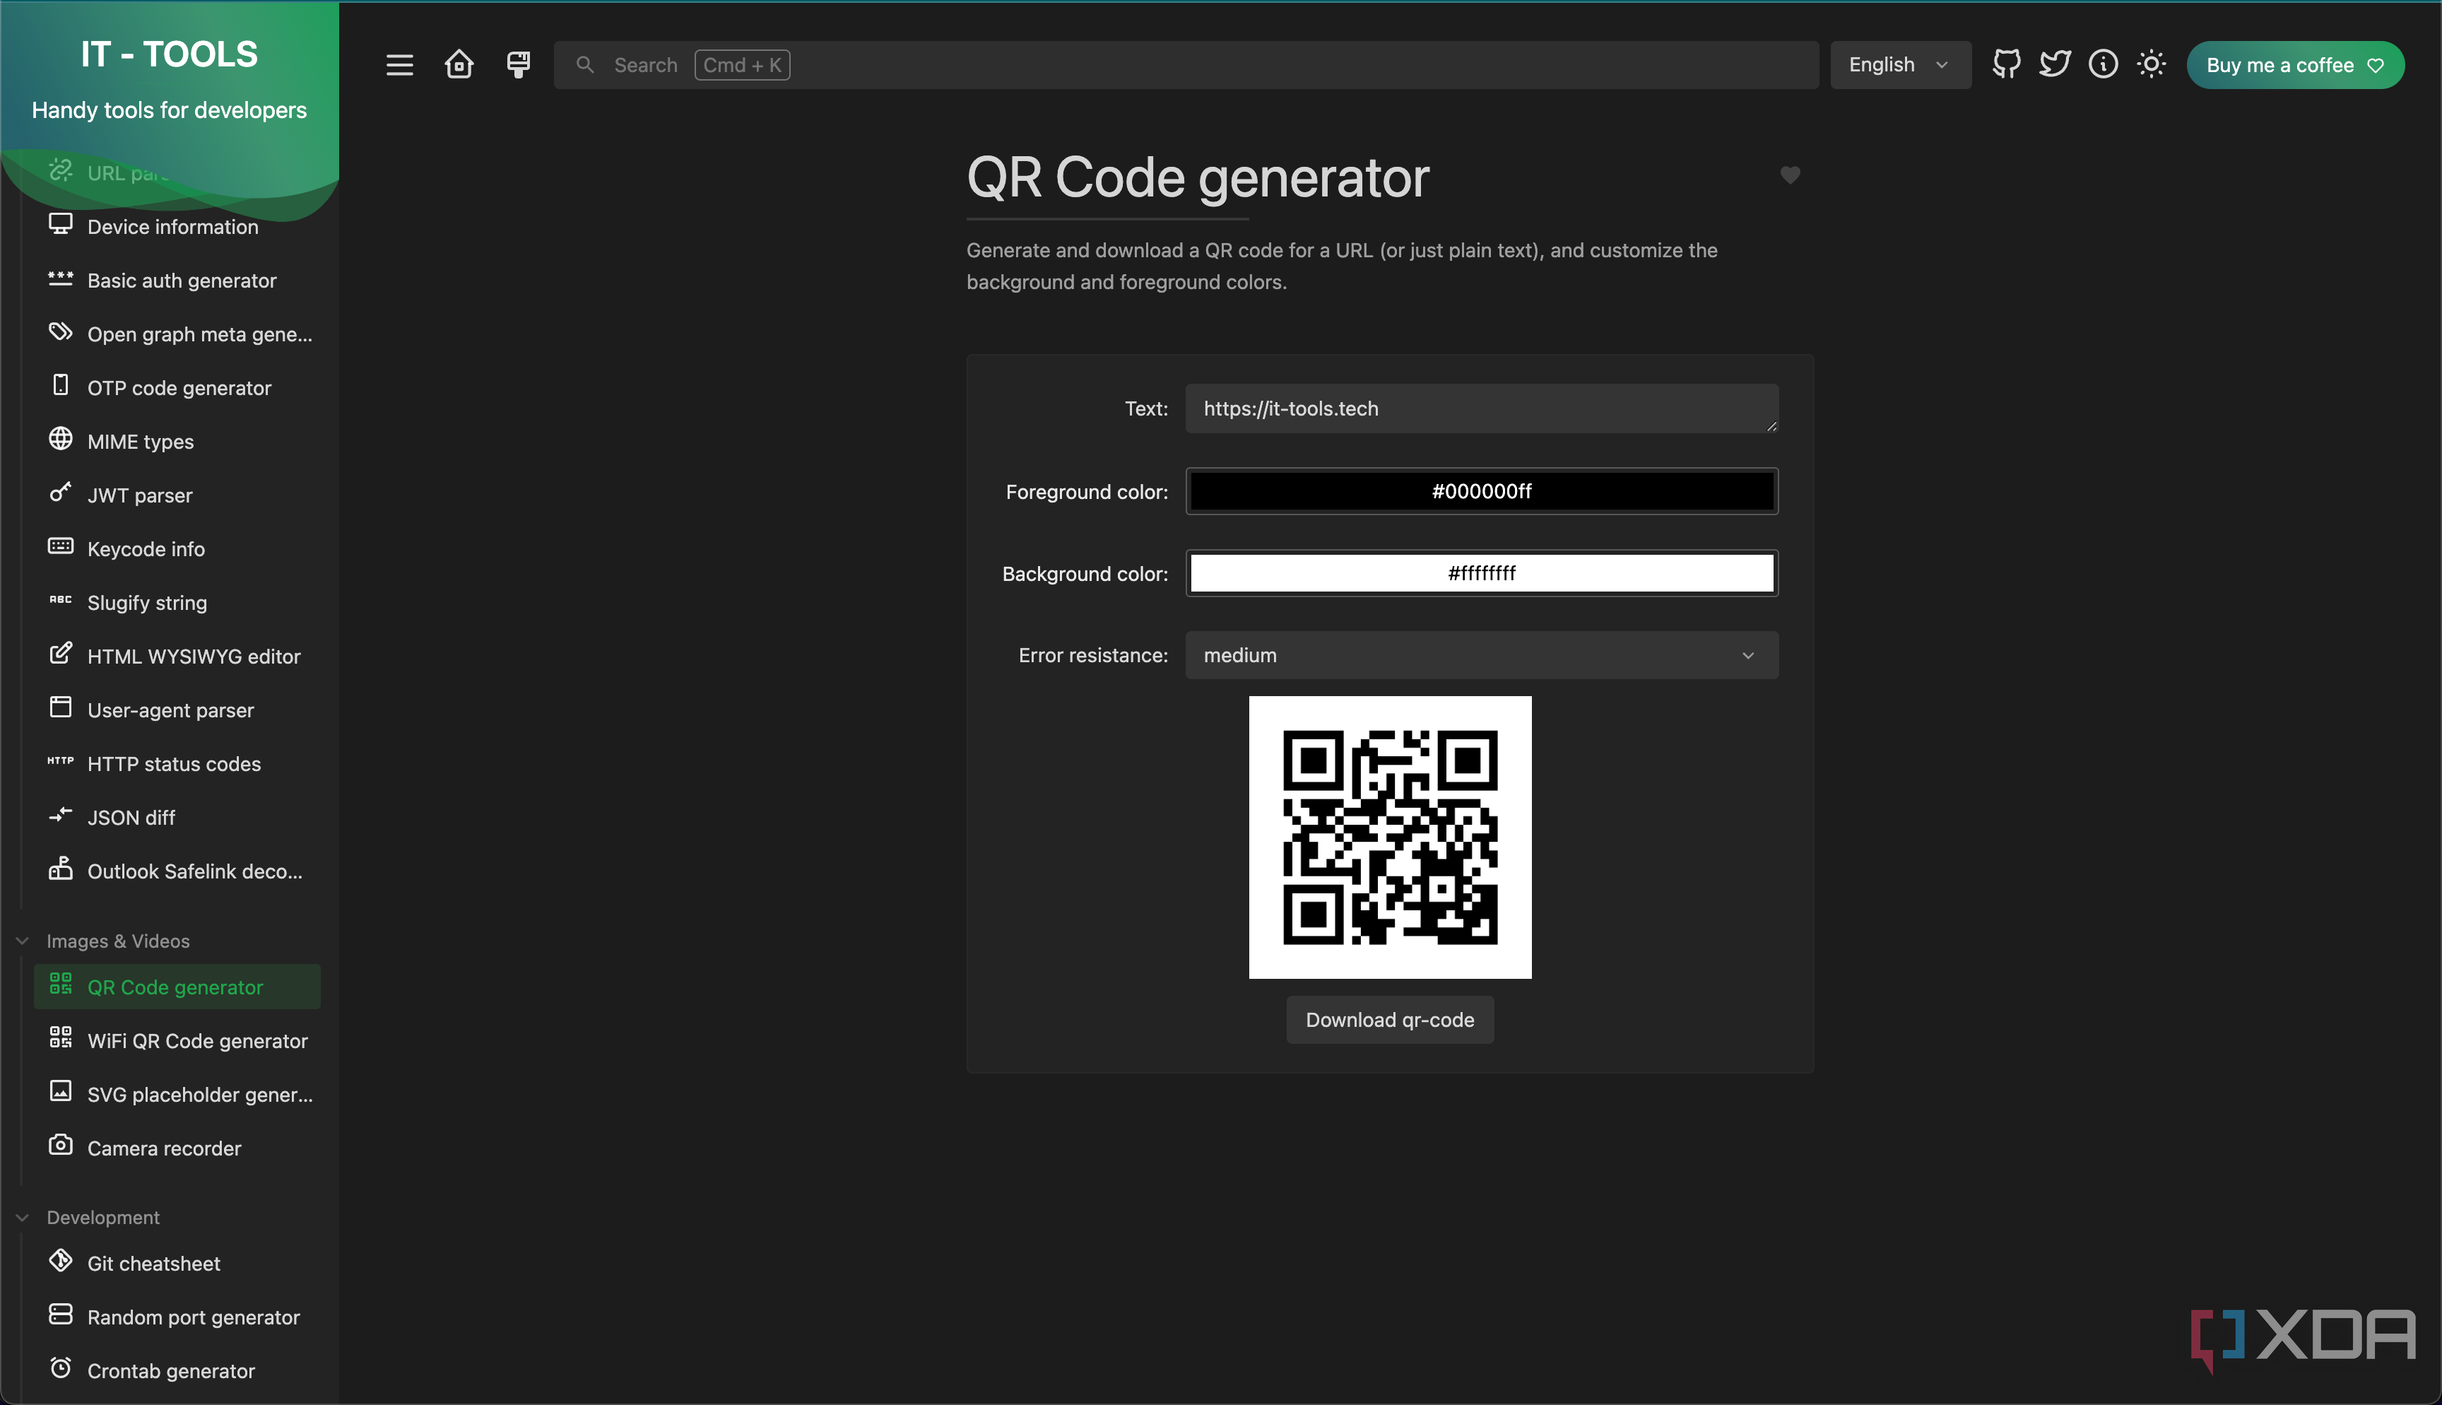Open the Foreground color #000000ff swatch
The height and width of the screenshot is (1405, 2442).
point(1482,491)
